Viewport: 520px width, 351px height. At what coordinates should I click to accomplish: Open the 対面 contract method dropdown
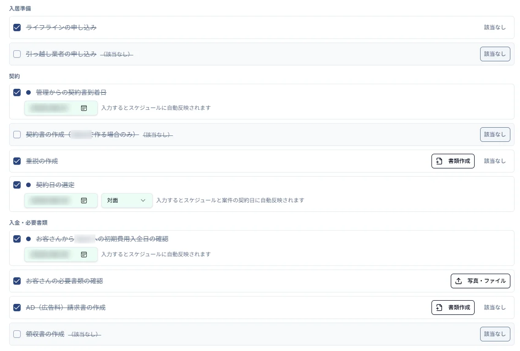[127, 200]
